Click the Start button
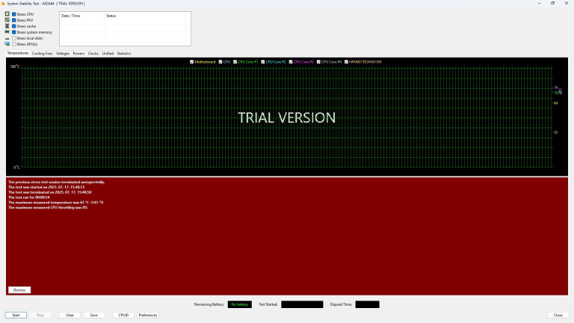The width and height of the screenshot is (574, 323). pos(16,315)
